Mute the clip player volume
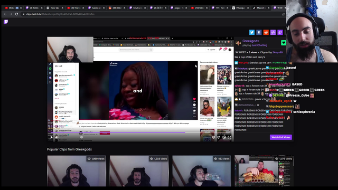 57,137
